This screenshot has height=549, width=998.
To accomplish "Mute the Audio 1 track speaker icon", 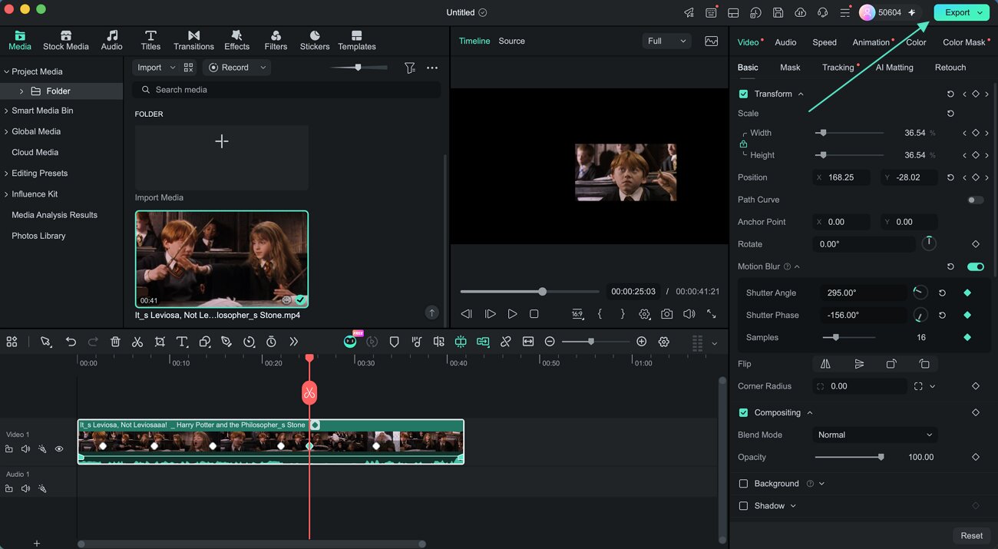I will 25,488.
